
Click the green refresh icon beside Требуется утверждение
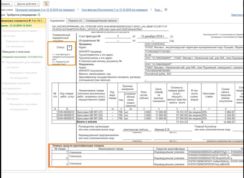[x=39, y=15]
